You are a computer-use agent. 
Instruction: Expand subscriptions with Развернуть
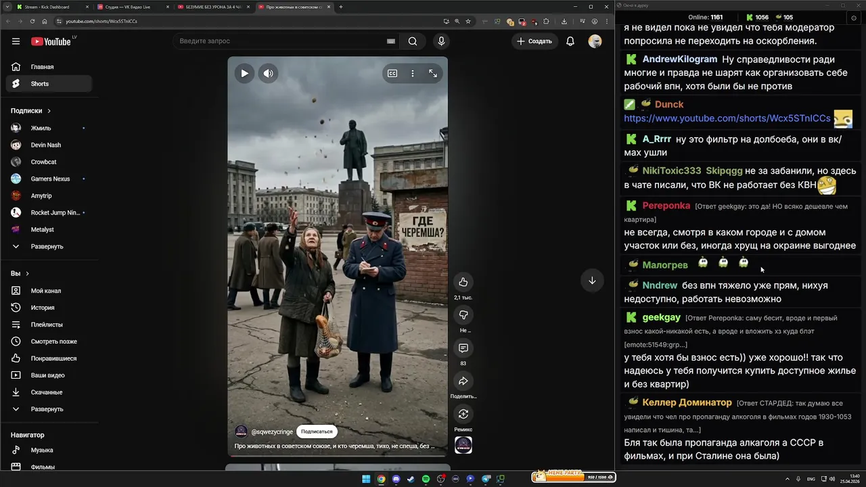[49, 246]
